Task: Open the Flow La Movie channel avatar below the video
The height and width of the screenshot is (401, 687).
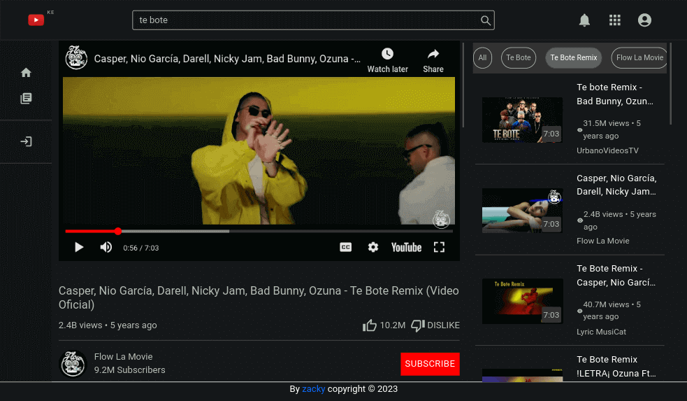Action: coord(73,363)
